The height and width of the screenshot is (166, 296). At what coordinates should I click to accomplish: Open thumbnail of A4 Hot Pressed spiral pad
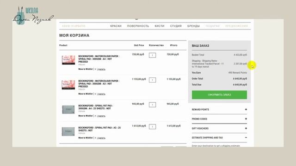[68, 60]
